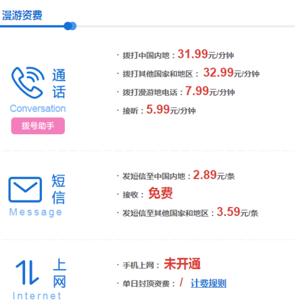This screenshot has width=295, height=301.
Task: Click the 31.99元/分钟 price
Action: click(205, 54)
